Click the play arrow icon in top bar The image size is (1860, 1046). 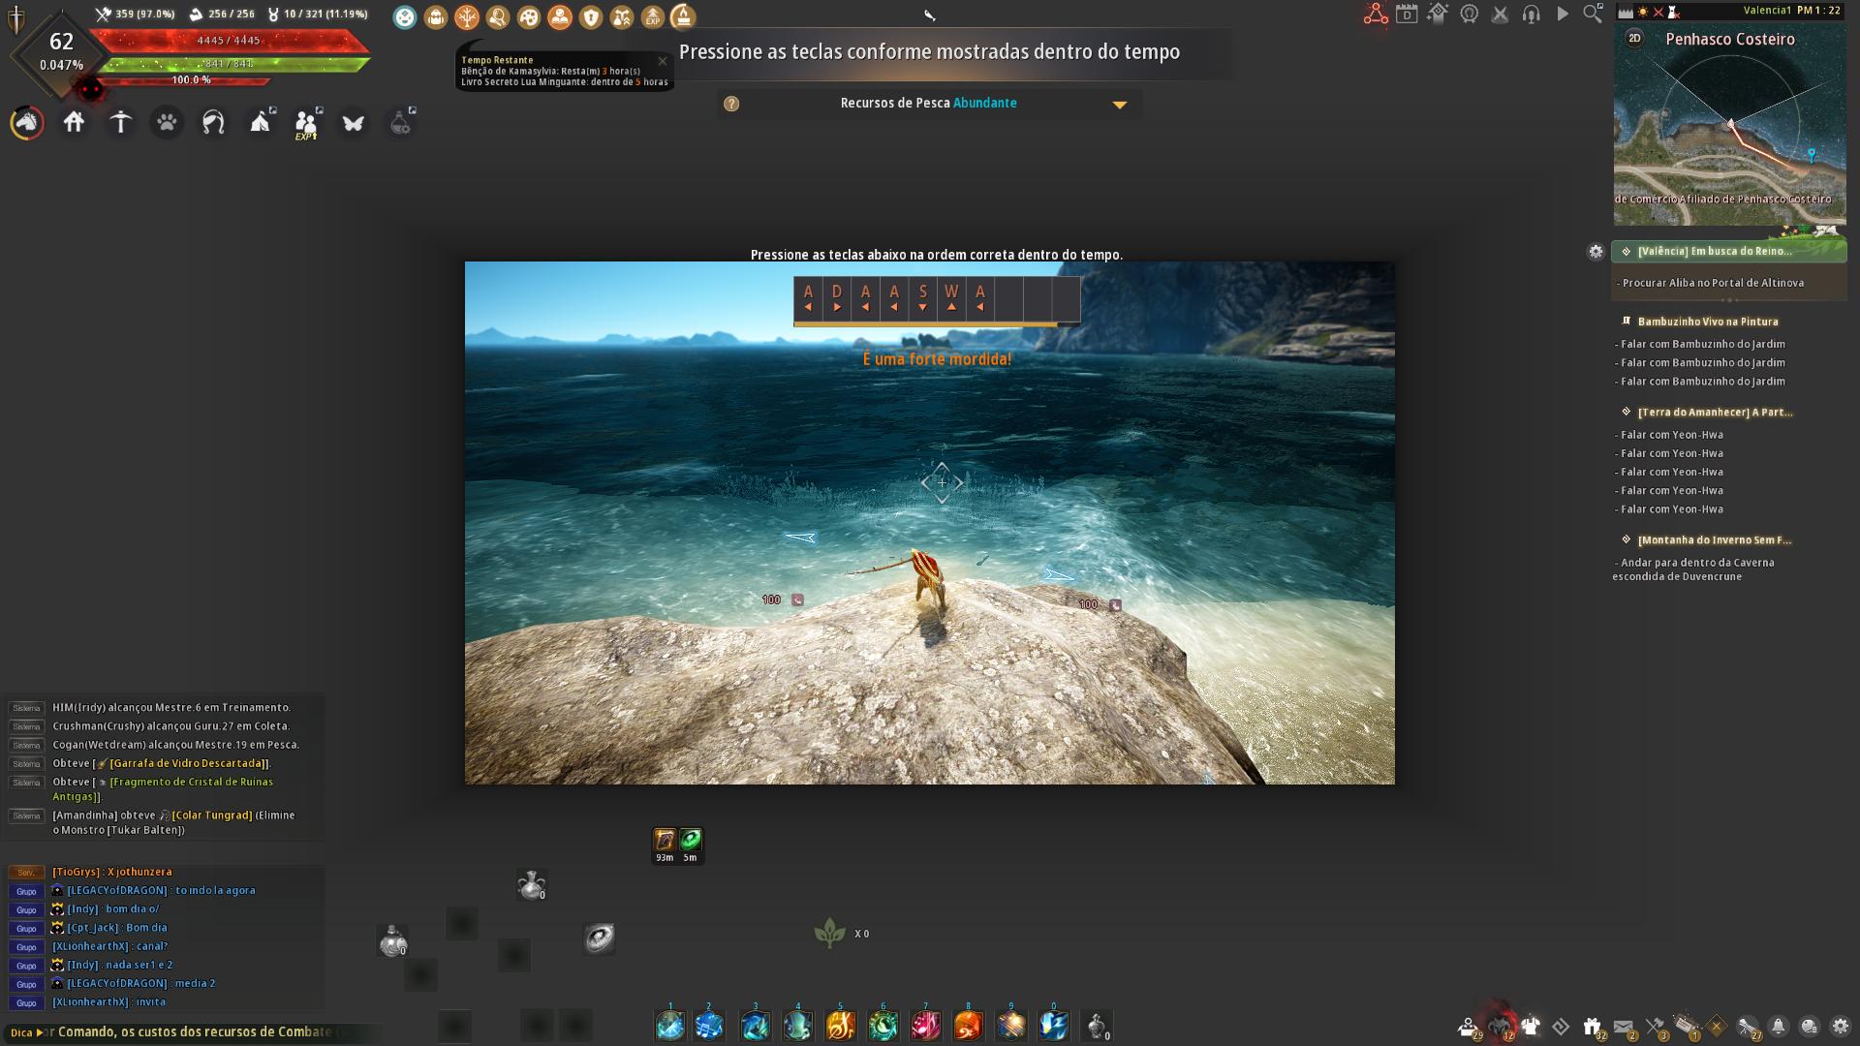[x=1563, y=14]
